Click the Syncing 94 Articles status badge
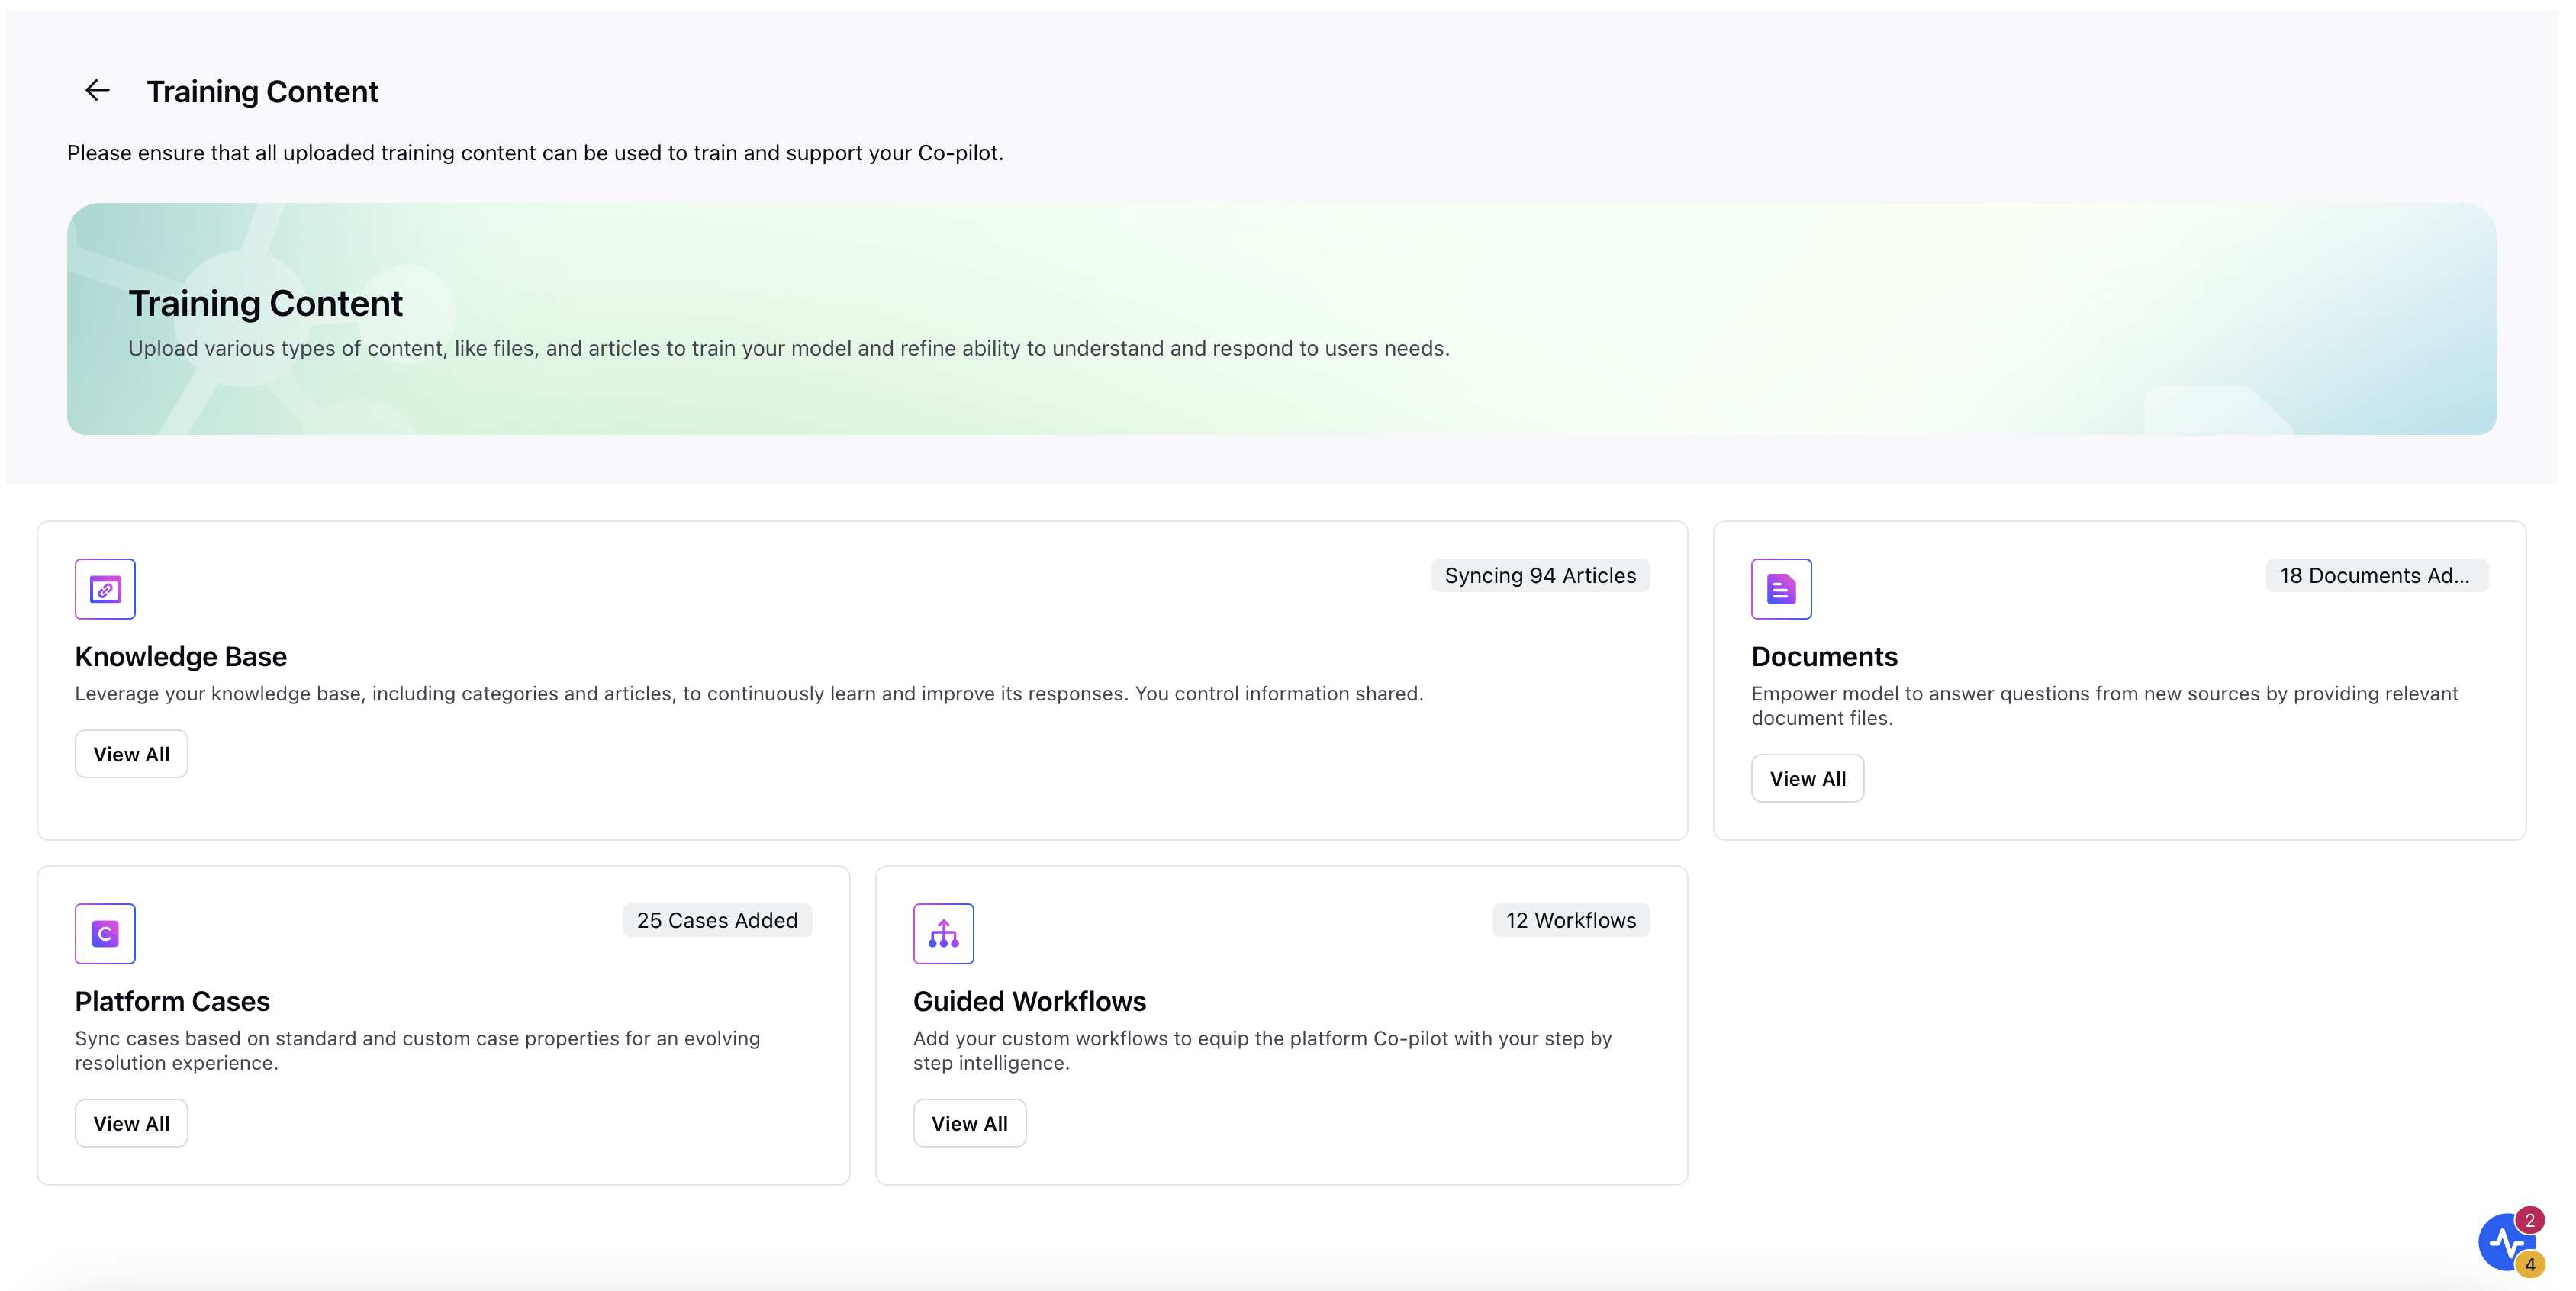Image resolution: width=2576 pixels, height=1291 pixels. (x=1540, y=576)
